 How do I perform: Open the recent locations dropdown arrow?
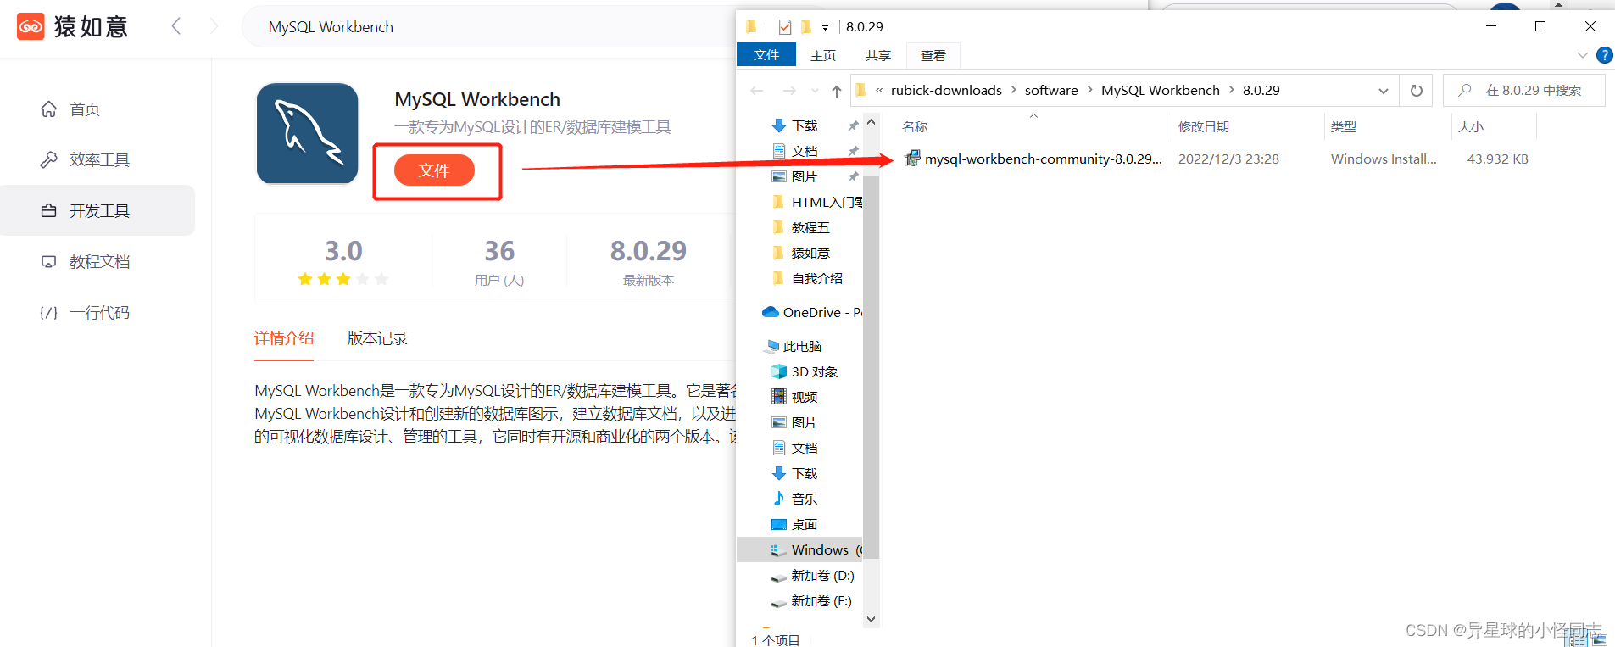(815, 91)
